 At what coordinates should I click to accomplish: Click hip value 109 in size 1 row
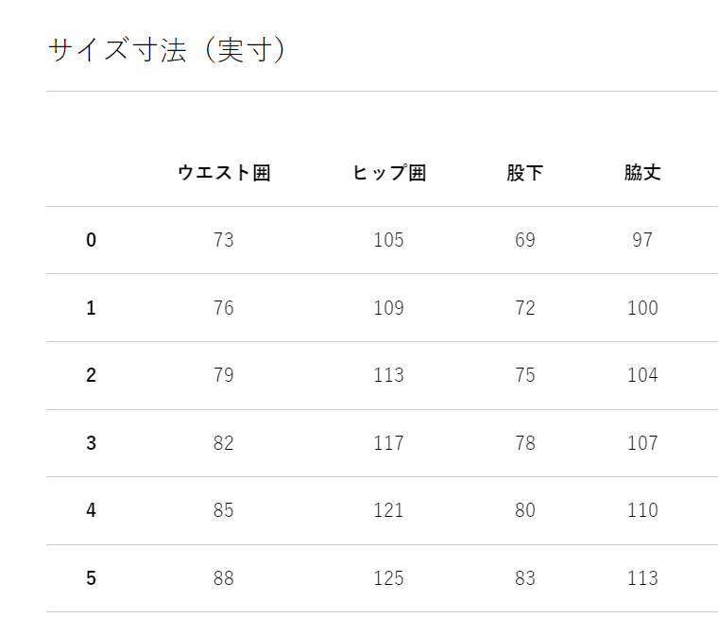pos(388,308)
